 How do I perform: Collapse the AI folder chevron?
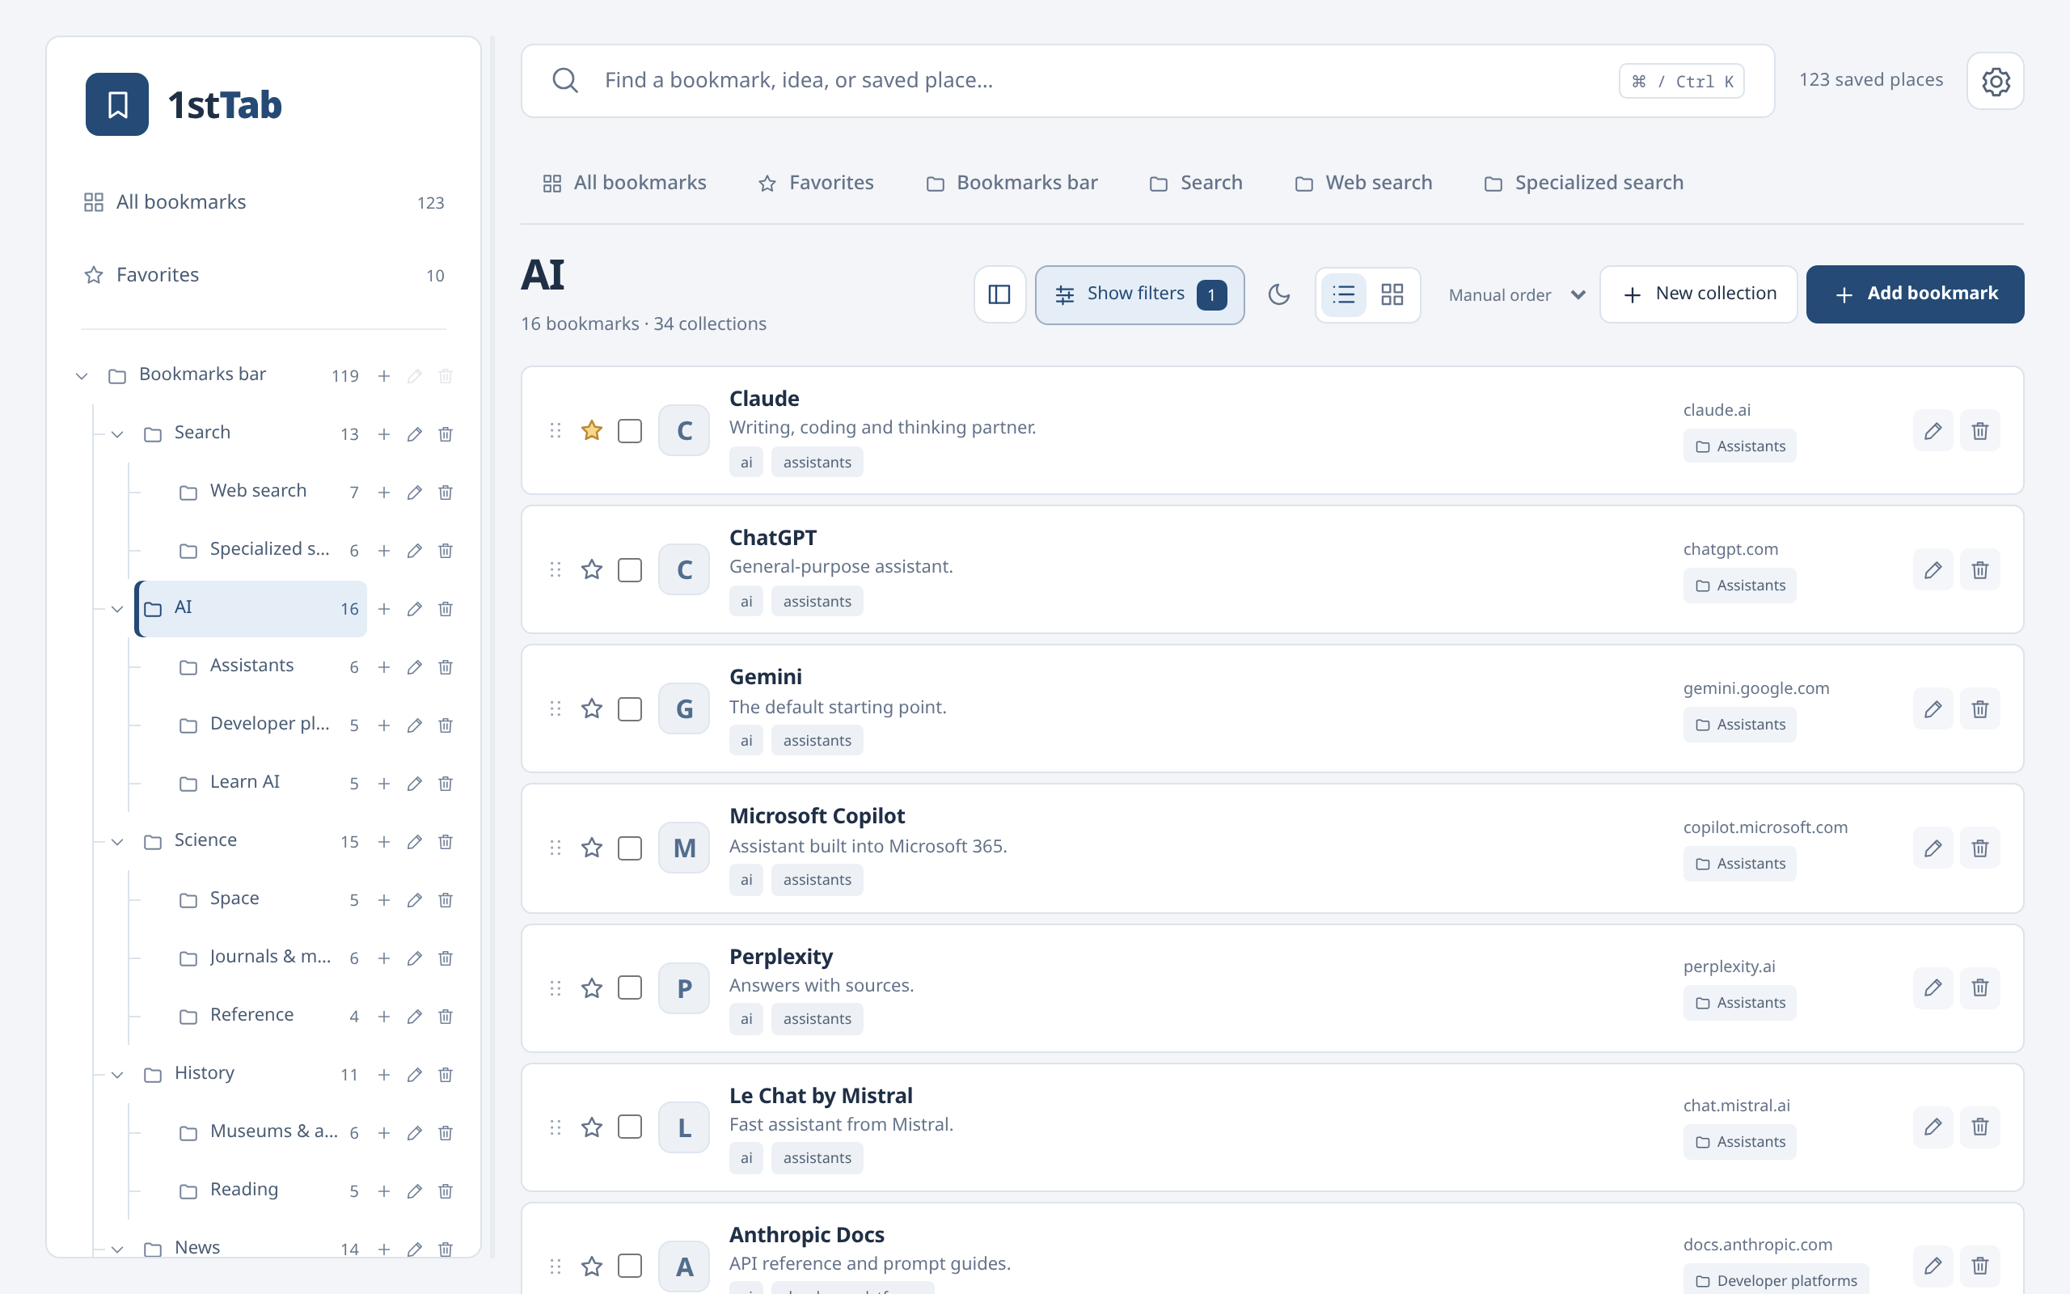tap(117, 608)
